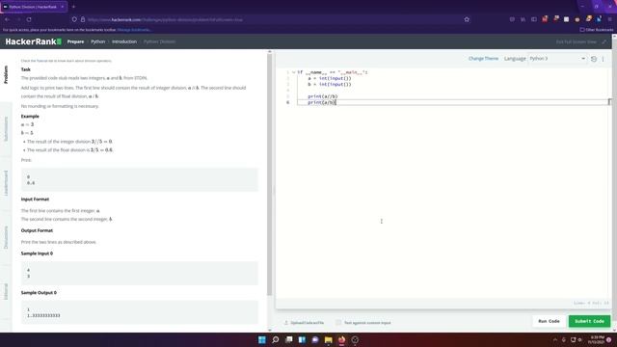Reload the page with the refresh icon
Image resolution: width=617 pixels, height=347 pixels.
tap(29, 19)
